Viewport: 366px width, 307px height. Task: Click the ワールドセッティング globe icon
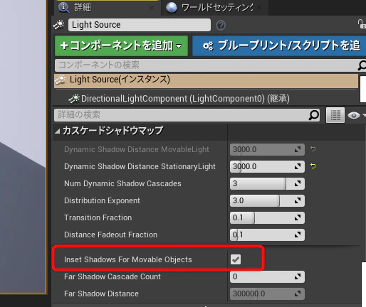click(172, 7)
